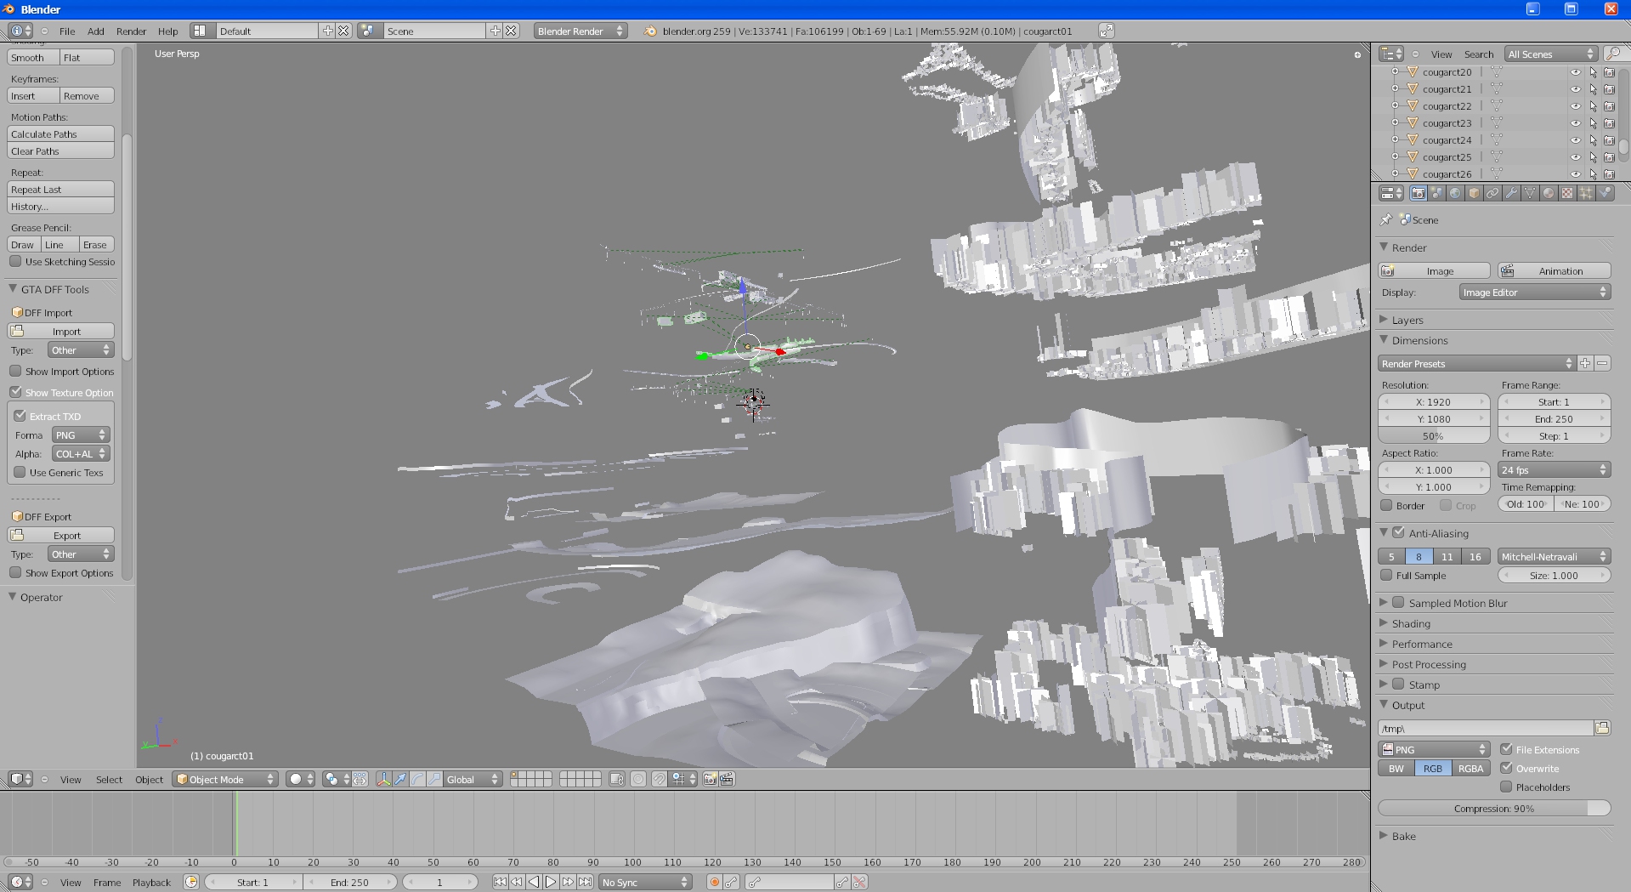Toggle selectability cursor for cougarct22
1631x892 pixels.
1593,106
